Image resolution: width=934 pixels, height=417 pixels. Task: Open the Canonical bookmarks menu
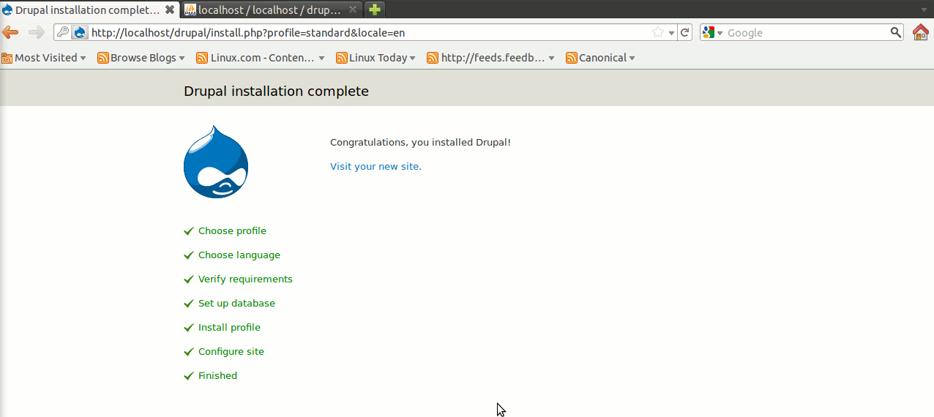click(601, 58)
